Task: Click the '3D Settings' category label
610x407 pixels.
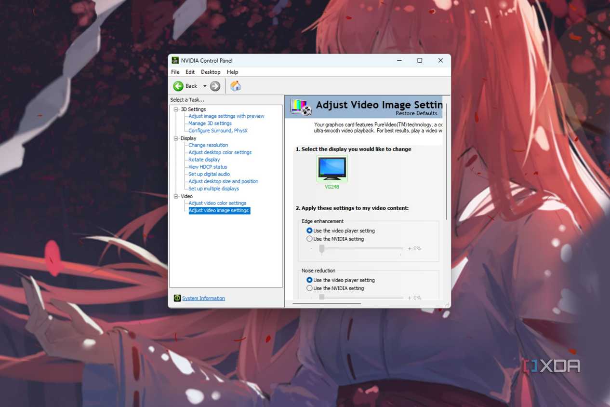Action: (x=193, y=109)
